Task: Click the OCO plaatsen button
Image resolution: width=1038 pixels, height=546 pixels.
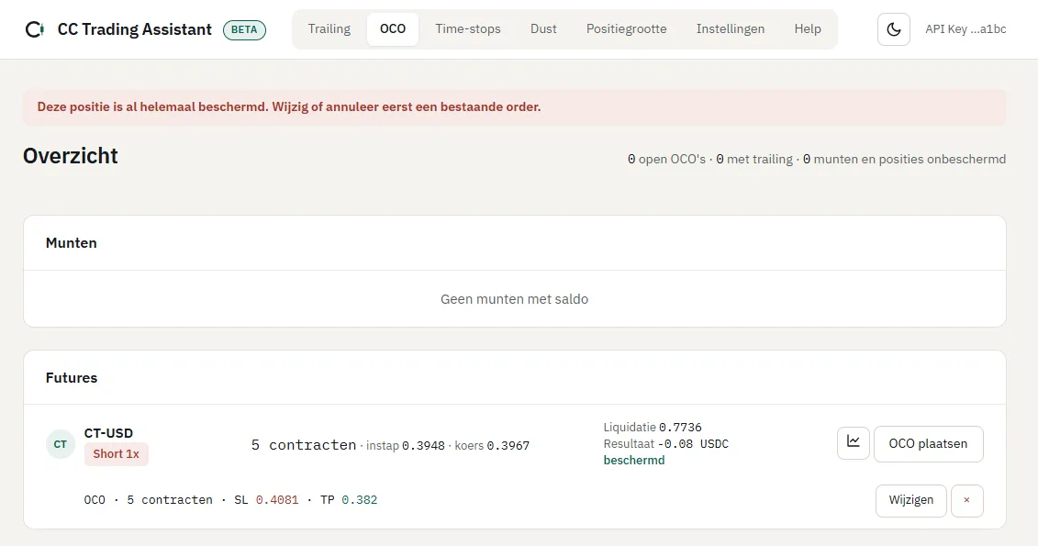Action: click(928, 443)
